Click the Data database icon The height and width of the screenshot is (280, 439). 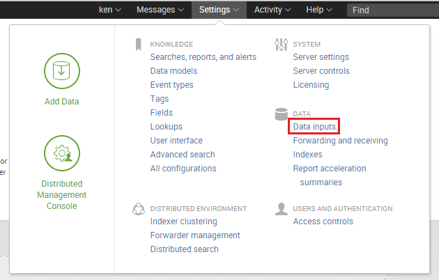[282, 114]
